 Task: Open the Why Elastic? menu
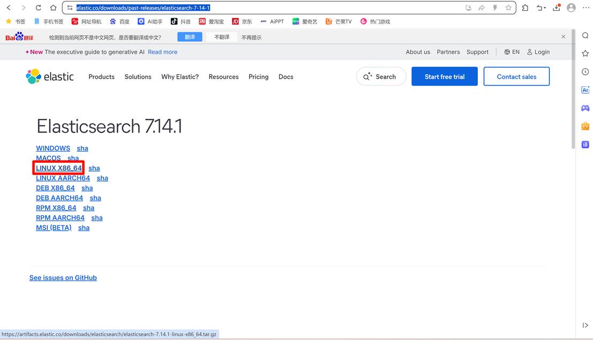click(180, 77)
